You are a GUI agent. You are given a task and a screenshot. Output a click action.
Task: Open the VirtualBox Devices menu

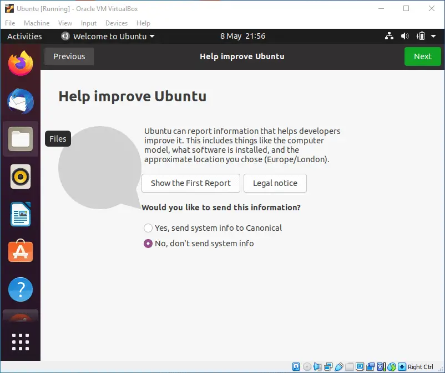pyautogui.click(x=117, y=23)
